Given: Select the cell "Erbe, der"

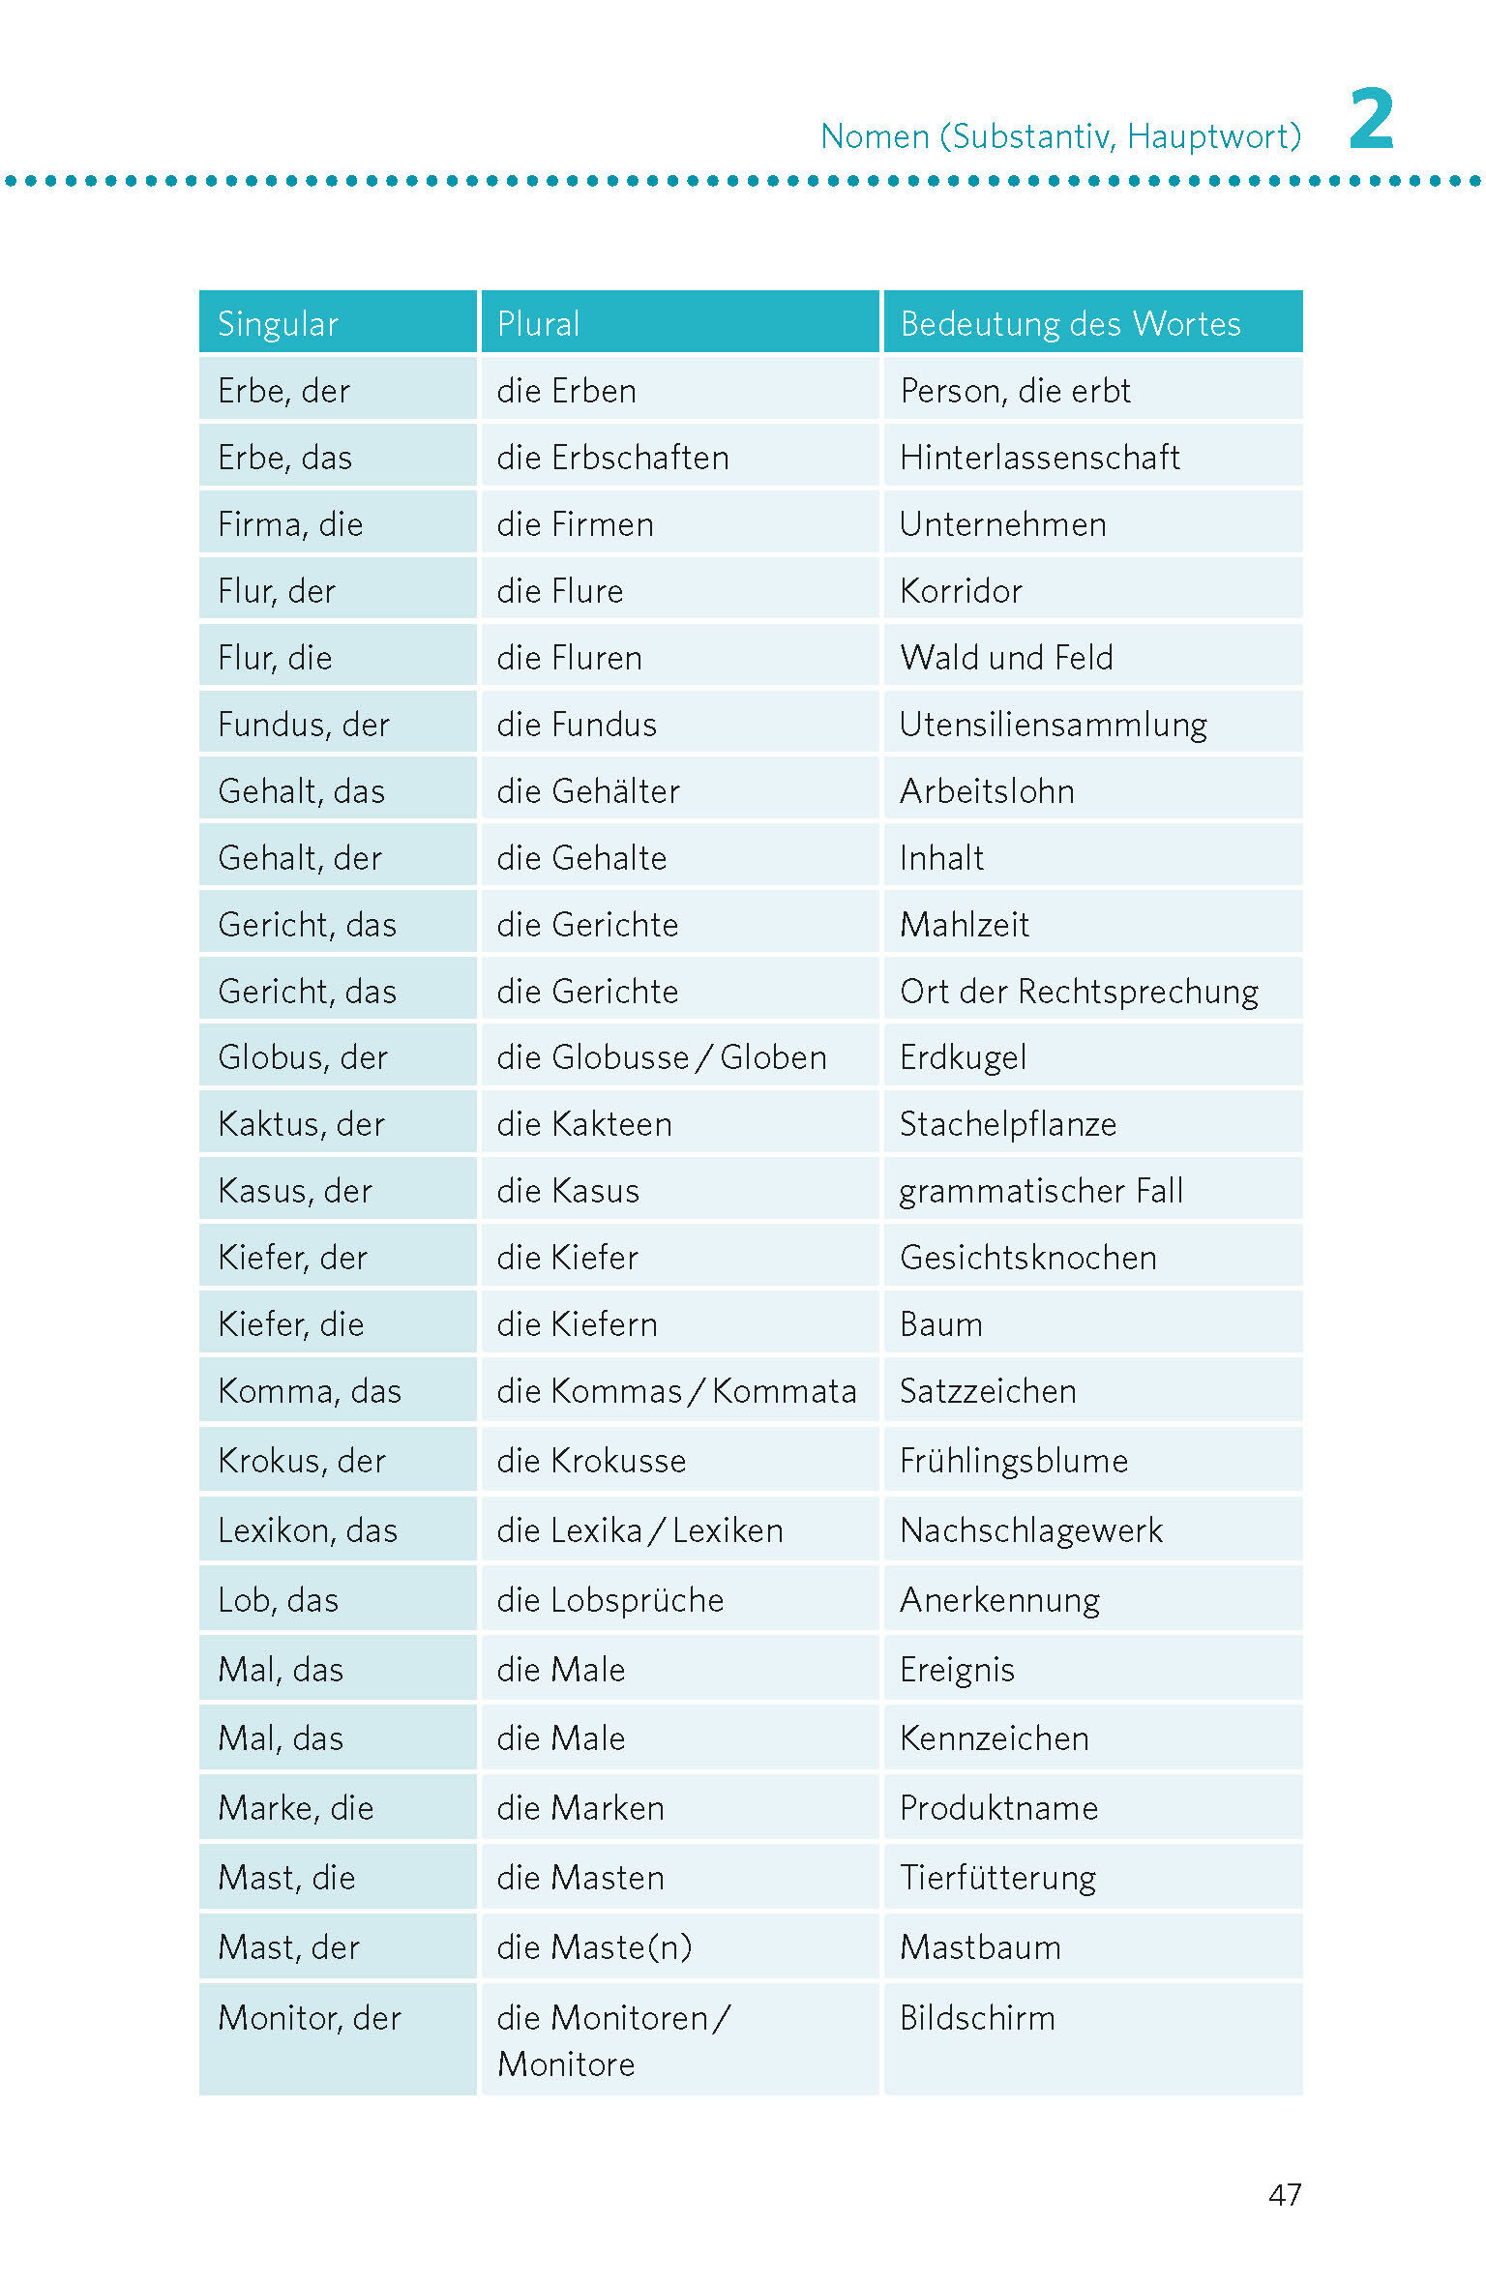Looking at the screenshot, I should coord(283,391).
